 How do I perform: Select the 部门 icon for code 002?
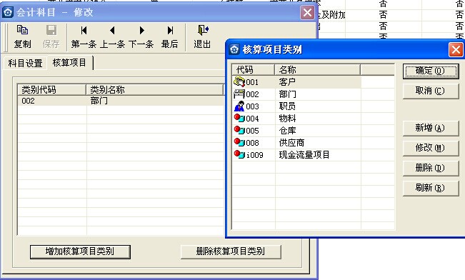tap(239, 94)
